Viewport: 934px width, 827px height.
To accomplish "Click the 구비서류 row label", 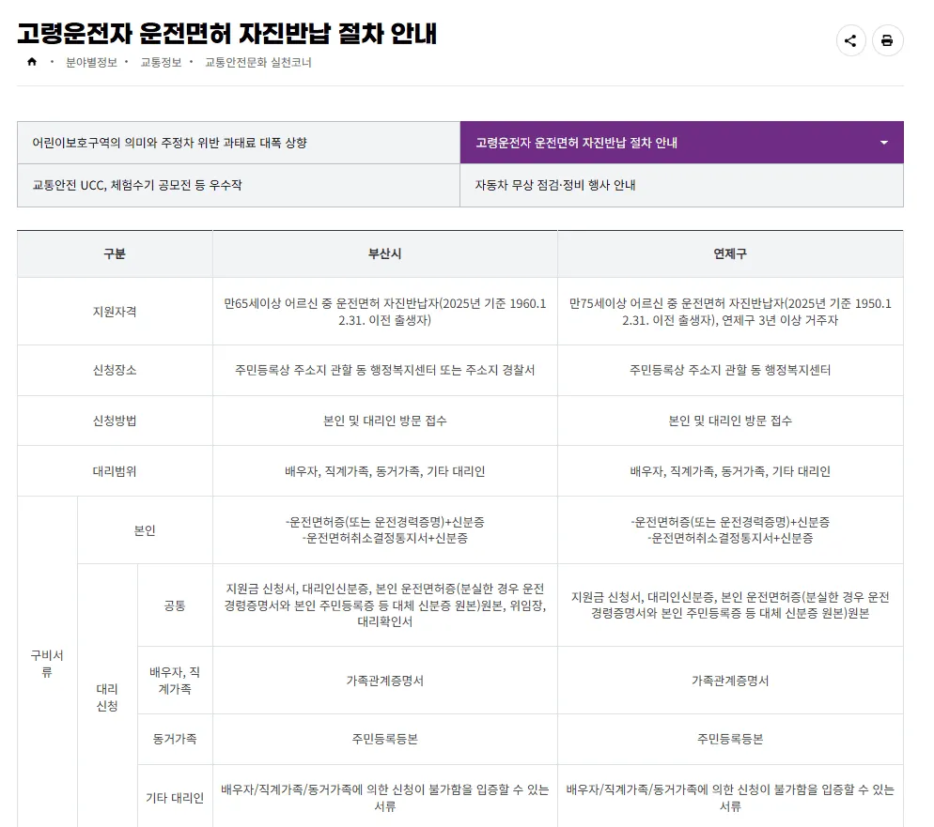I will [x=47, y=664].
